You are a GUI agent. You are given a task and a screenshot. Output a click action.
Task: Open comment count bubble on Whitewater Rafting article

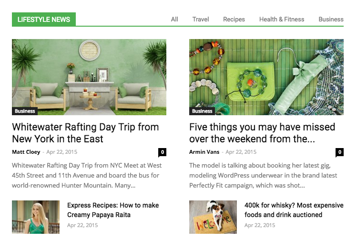pyautogui.click(x=162, y=152)
